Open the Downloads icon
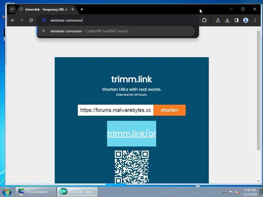The height and width of the screenshot is (197, 263). (227, 20)
